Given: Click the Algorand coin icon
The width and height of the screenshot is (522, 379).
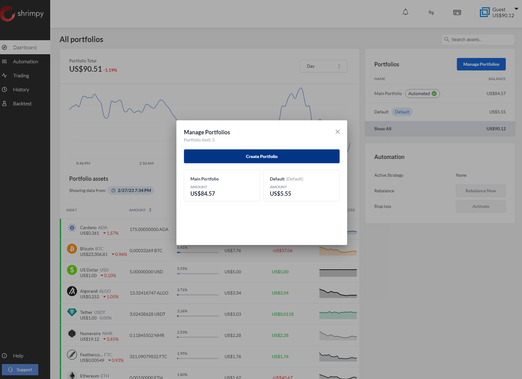Looking at the screenshot, I should [x=72, y=291].
